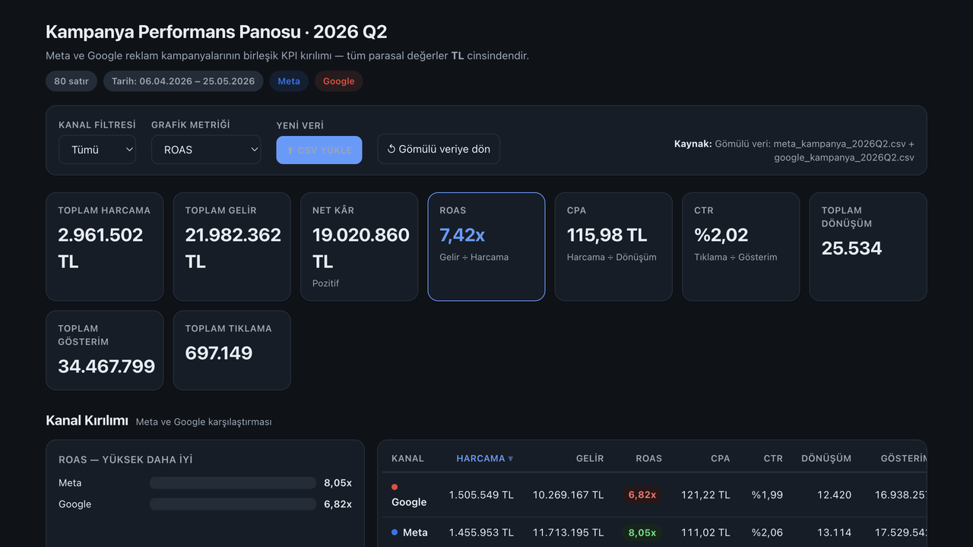Click the 121,22 TL CPA cell
Image resolution: width=973 pixels, height=547 pixels.
(x=705, y=495)
